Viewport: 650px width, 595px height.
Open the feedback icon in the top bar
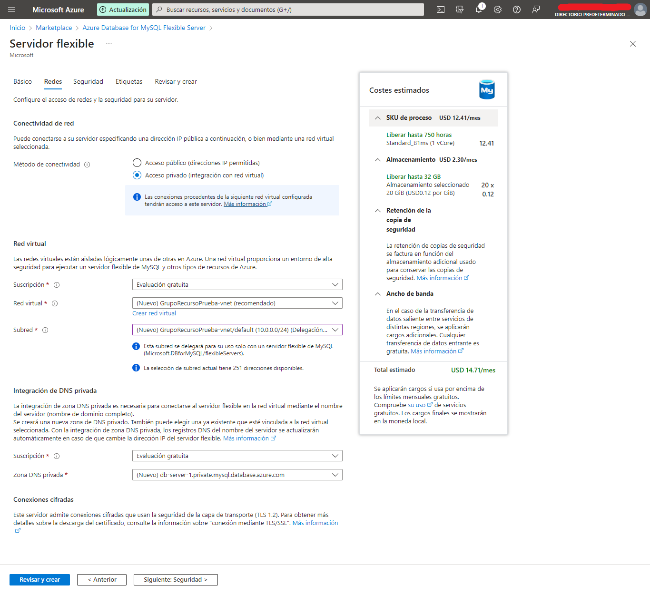pyautogui.click(x=536, y=10)
